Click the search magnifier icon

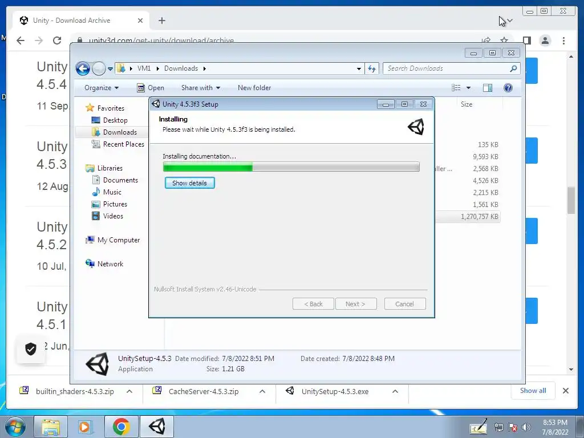514,68
